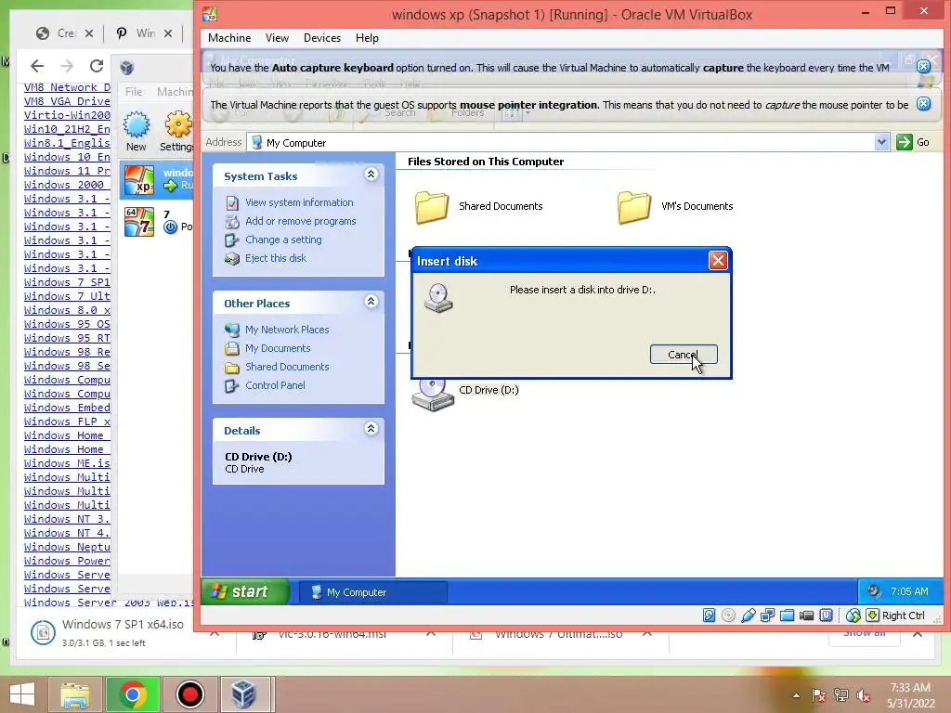Click the VirtualBox icon on host taskbar
Viewport: 951px width, 713px height.
(244, 694)
